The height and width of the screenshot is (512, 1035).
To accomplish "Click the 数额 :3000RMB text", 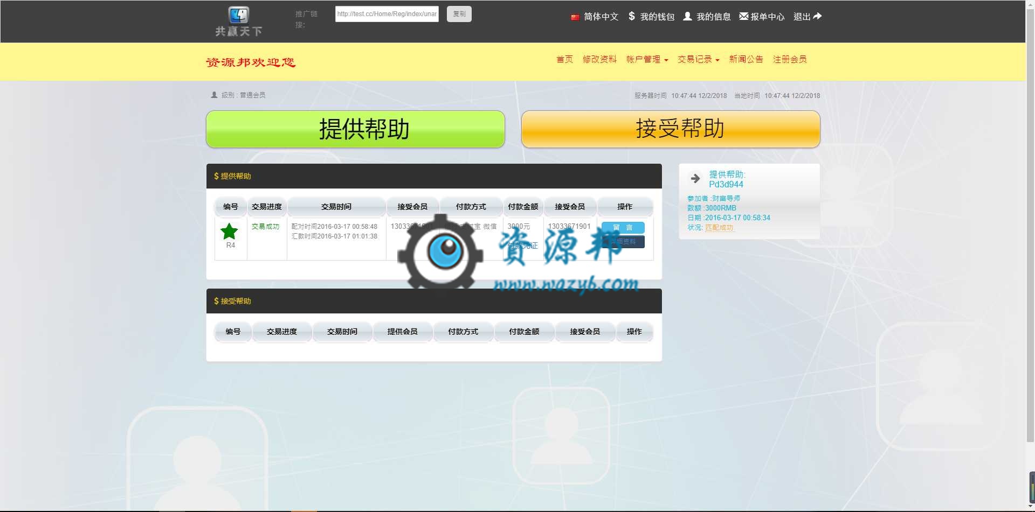I will click(712, 208).
